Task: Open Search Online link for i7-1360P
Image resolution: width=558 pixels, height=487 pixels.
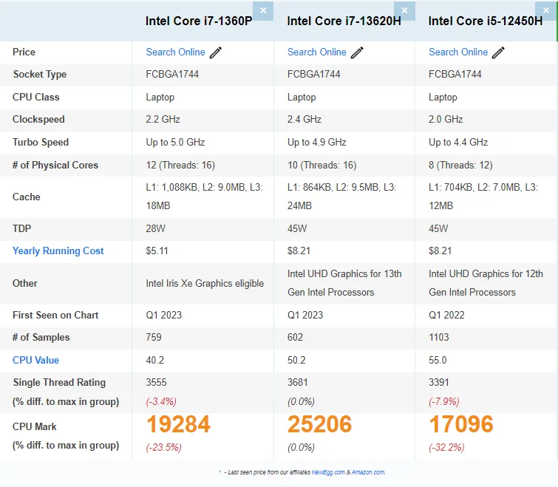Action: [x=175, y=52]
